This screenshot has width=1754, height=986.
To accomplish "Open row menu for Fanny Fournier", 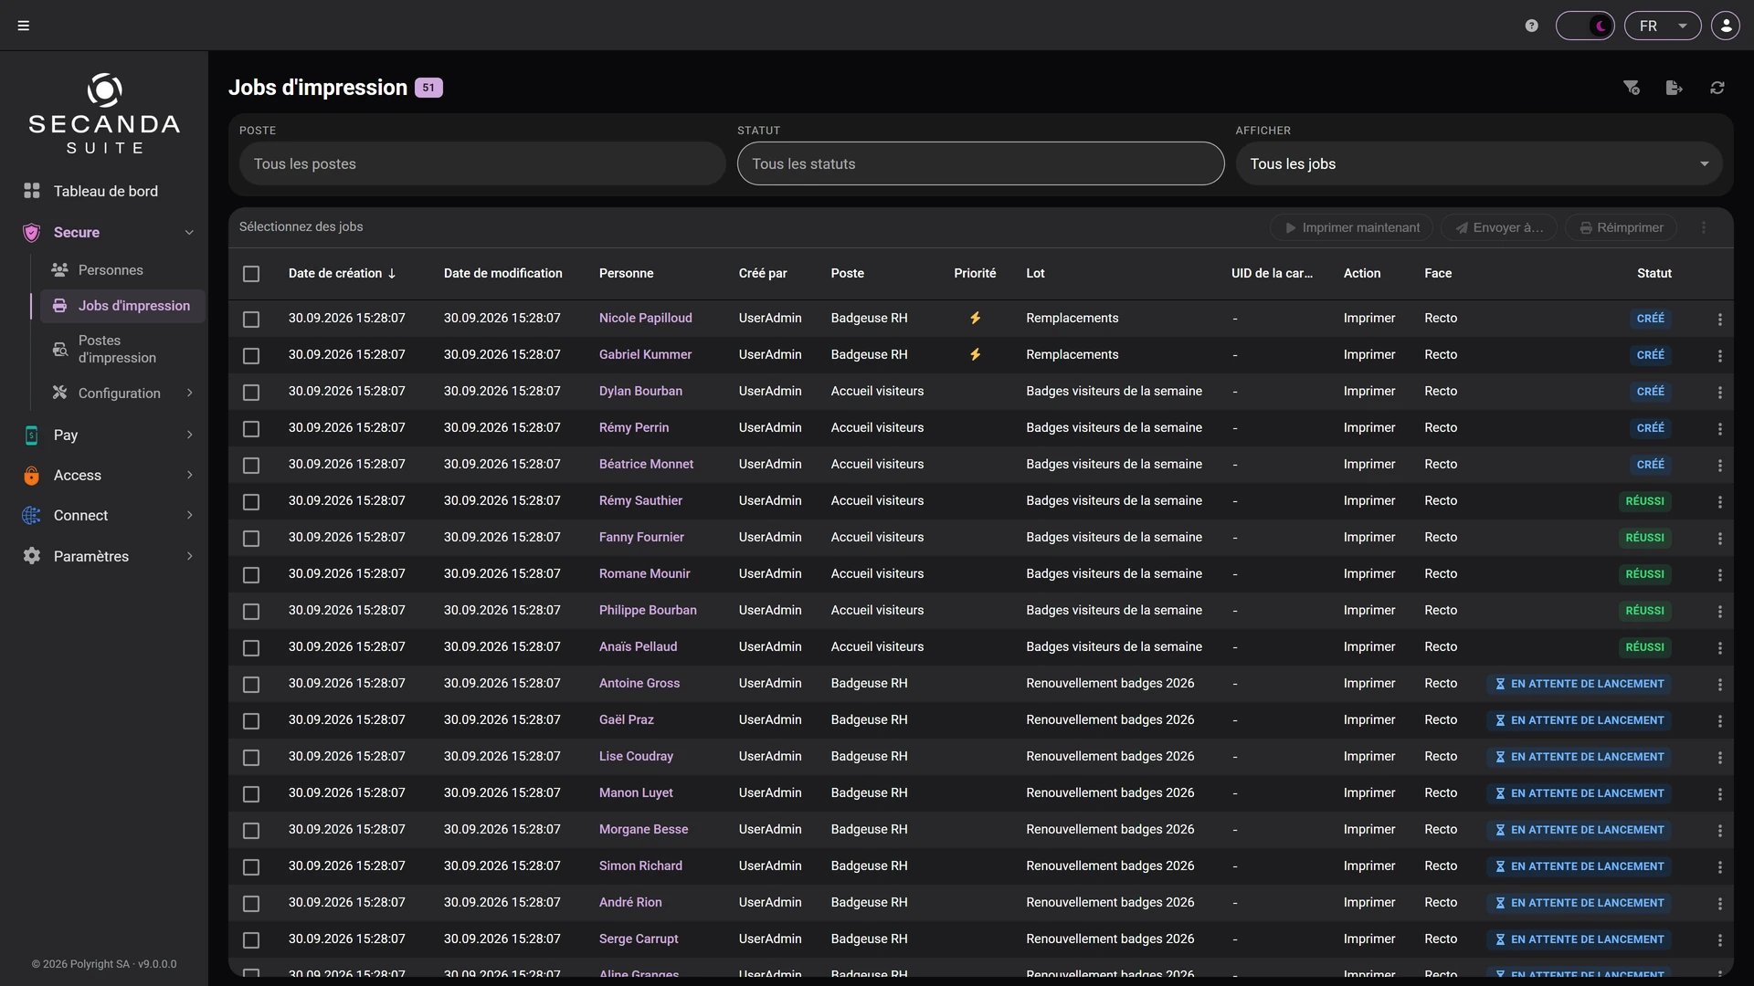I will pyautogui.click(x=1719, y=539).
